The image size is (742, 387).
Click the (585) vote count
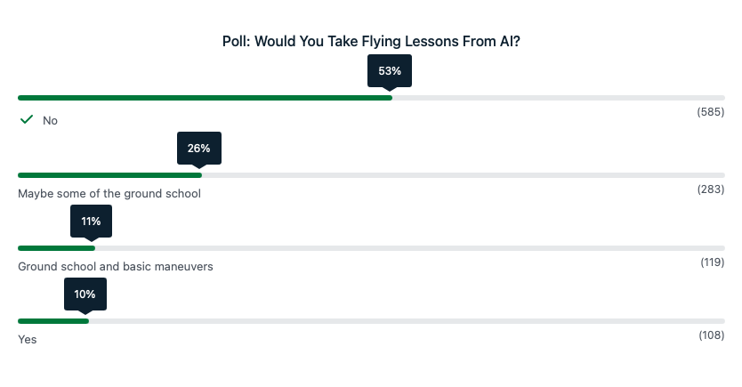pyautogui.click(x=711, y=114)
